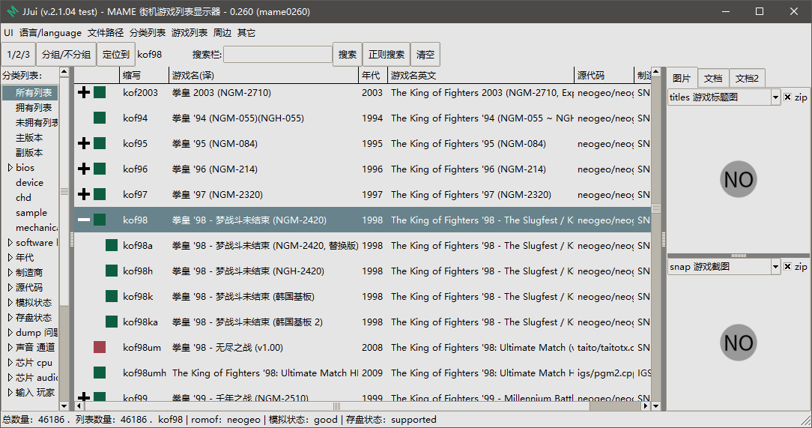Click the NO placeholder image under titles

click(739, 179)
